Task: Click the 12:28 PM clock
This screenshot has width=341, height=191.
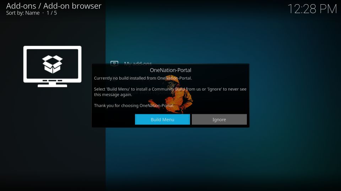Action: coord(312,9)
